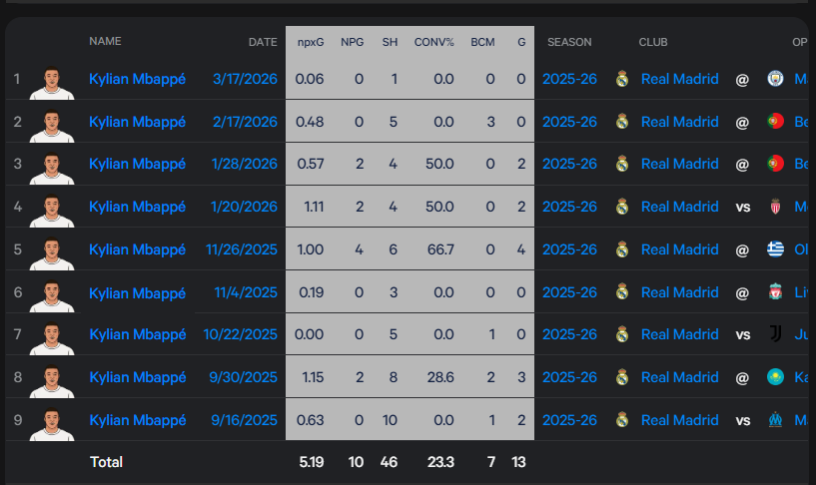
Task: Open Real Madrid club link in 2/17/2026 row
Action: (679, 122)
